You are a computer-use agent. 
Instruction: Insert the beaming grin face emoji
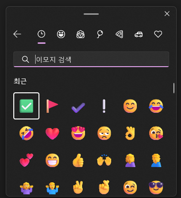pyautogui.click(x=52, y=160)
